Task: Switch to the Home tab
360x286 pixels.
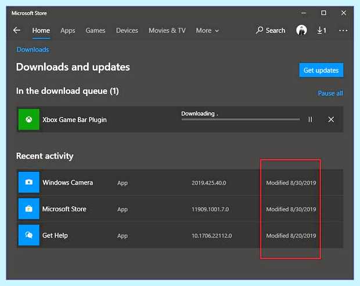Action: point(41,31)
